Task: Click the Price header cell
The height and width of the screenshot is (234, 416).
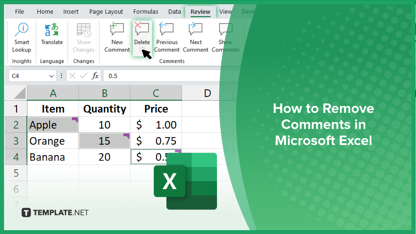Action: [x=156, y=109]
